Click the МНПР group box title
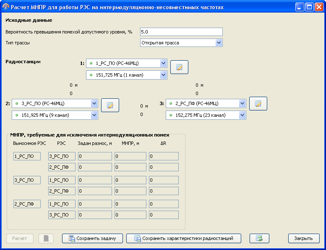Image resolution: width=326 pixels, height=250 pixels. point(90,135)
